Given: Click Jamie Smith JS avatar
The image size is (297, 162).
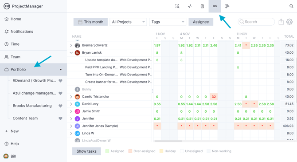Looking at the screenshot, I should pyautogui.click(x=77, y=111).
